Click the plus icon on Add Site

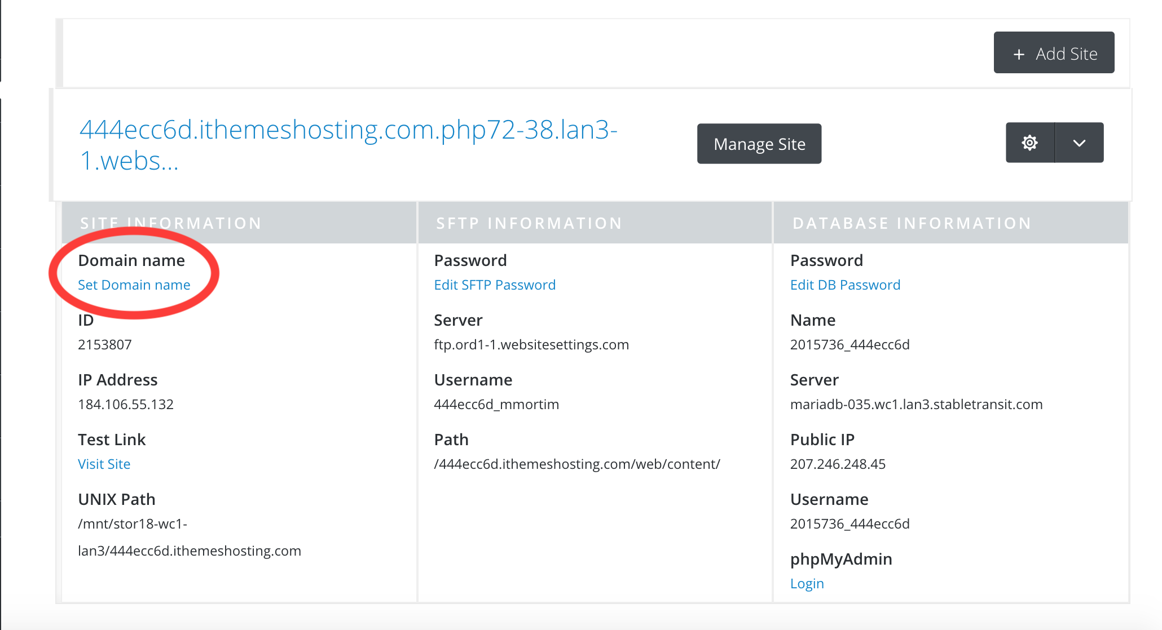click(1019, 55)
